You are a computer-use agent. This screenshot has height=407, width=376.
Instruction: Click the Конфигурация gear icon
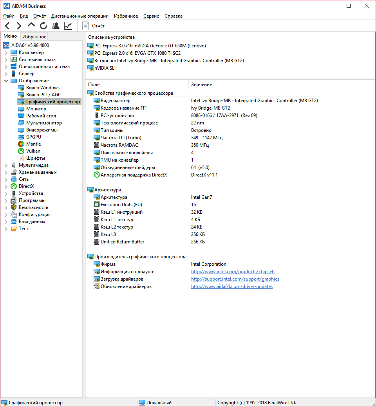tap(14, 214)
